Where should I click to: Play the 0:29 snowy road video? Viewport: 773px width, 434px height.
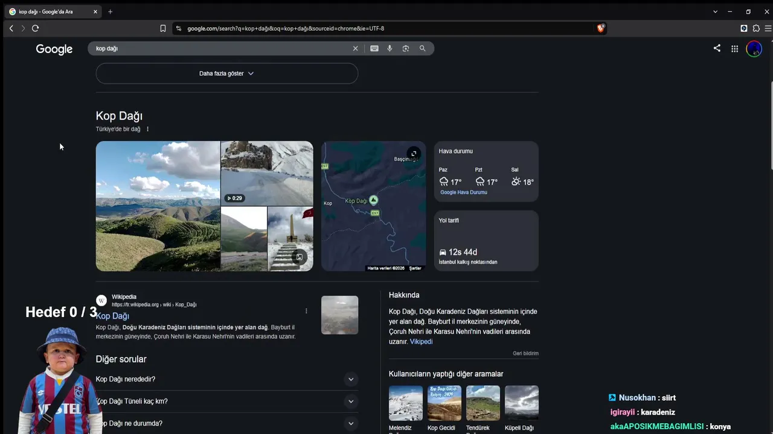[x=267, y=173]
